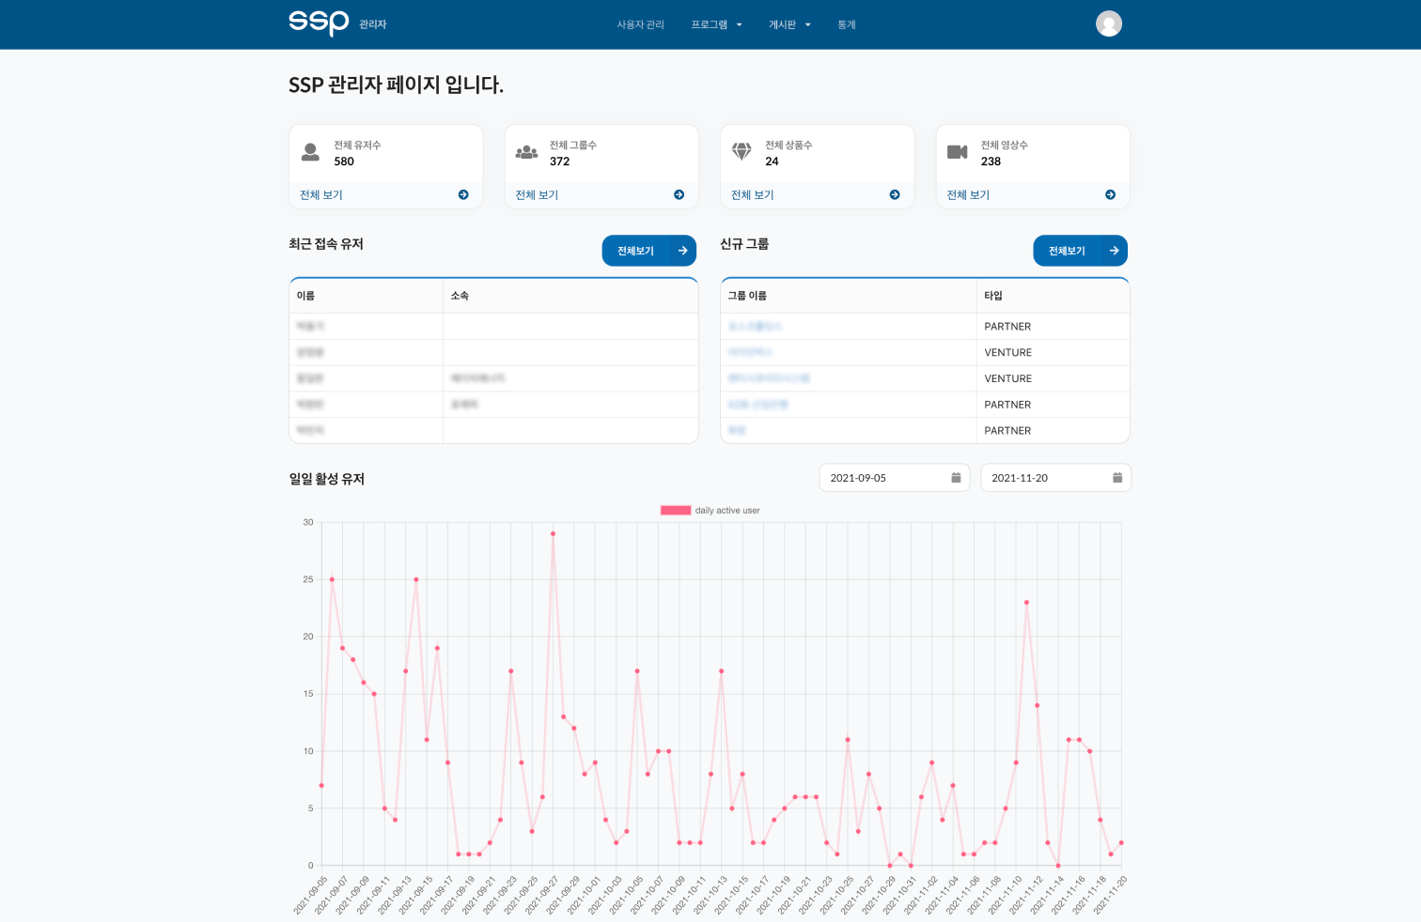Click arrow icon in 전체 그룹수 card
The width and height of the screenshot is (1421, 922).
679,195
